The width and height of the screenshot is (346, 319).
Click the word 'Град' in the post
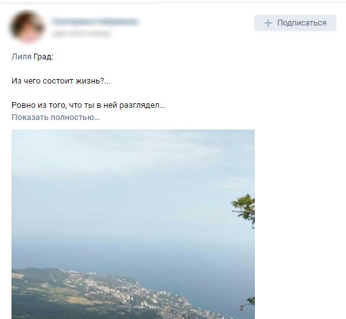click(x=42, y=57)
